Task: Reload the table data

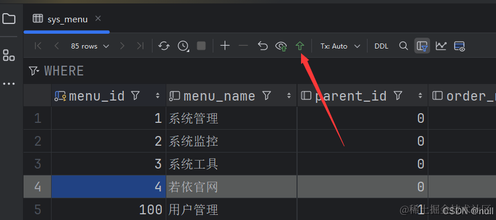Action: tap(164, 46)
